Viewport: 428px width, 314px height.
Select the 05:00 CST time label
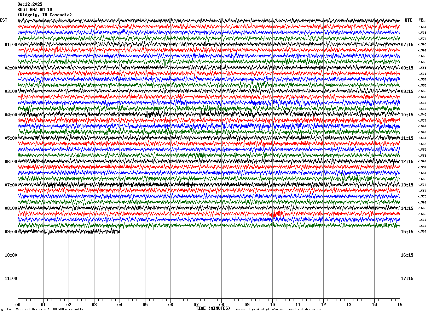click(x=11, y=138)
